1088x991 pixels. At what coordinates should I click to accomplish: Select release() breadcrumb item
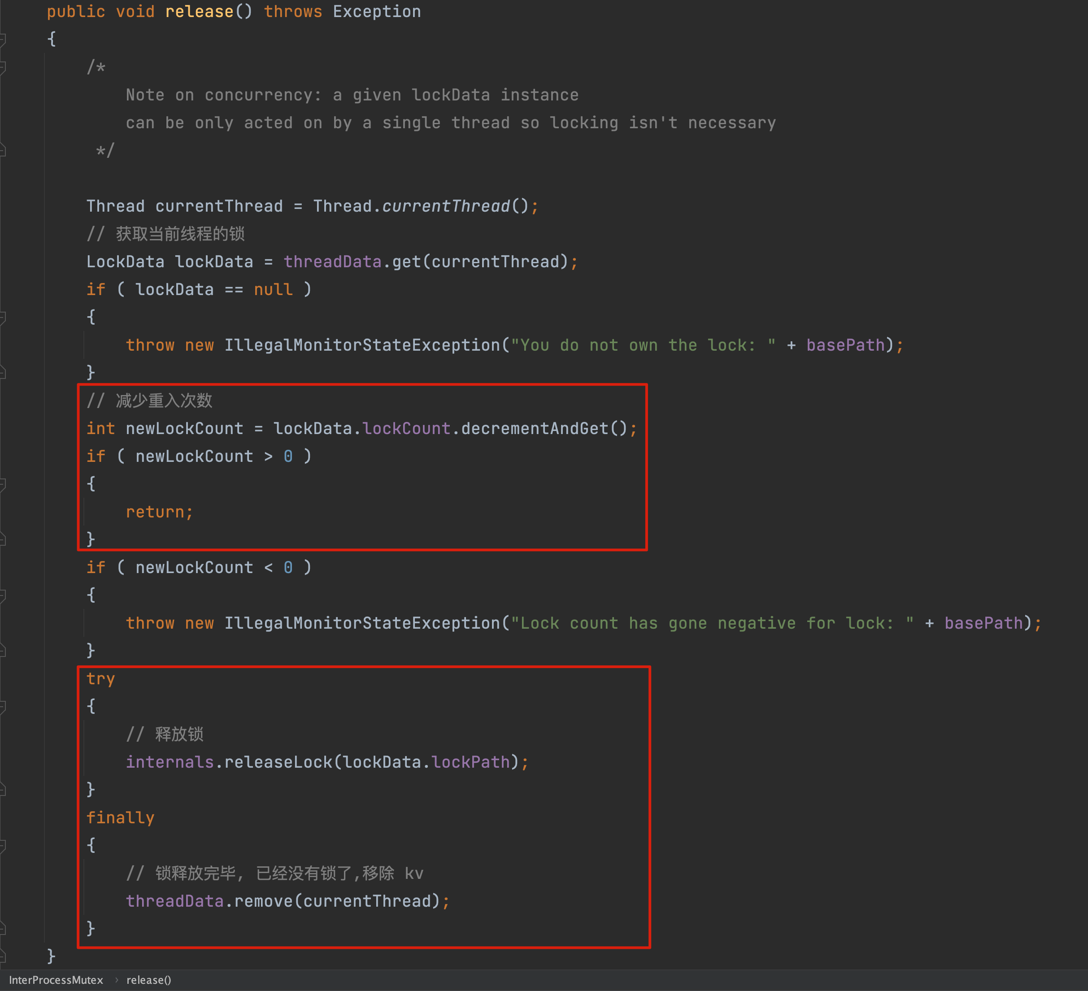click(x=148, y=980)
